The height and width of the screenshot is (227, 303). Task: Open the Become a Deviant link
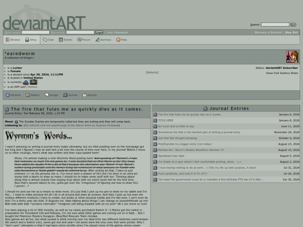268,33
